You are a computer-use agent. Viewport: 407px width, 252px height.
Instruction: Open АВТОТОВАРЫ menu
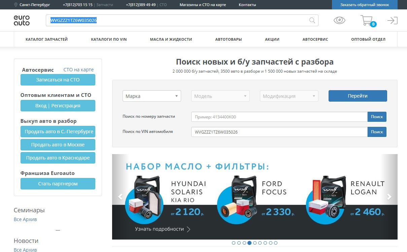click(229, 39)
